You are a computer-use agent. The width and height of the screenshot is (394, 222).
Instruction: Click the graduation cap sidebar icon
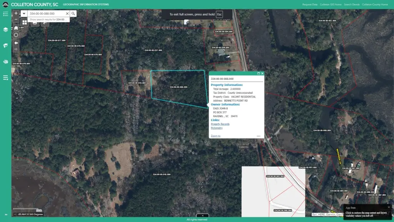(5, 45)
